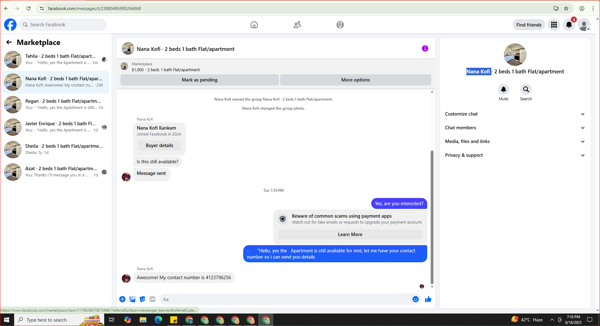The width and height of the screenshot is (600, 326).
Task: Open the Sheila conversation
Action: click(x=55, y=149)
